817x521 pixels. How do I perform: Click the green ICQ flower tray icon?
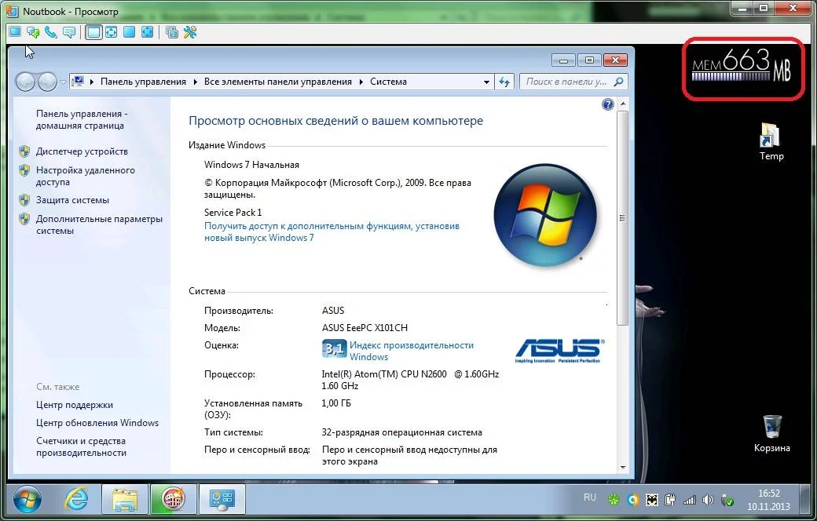coord(614,500)
